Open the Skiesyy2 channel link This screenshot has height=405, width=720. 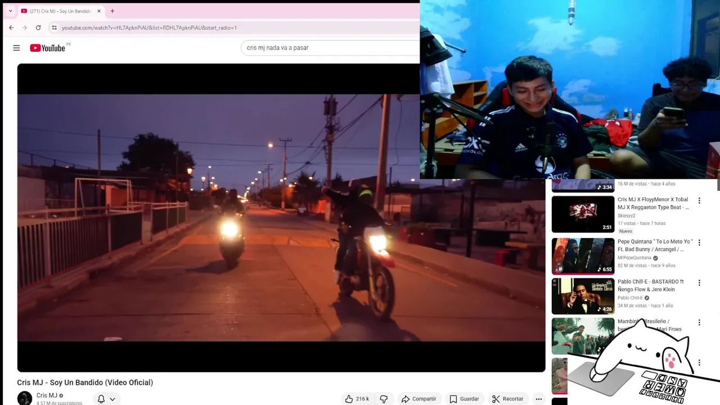[626, 216]
